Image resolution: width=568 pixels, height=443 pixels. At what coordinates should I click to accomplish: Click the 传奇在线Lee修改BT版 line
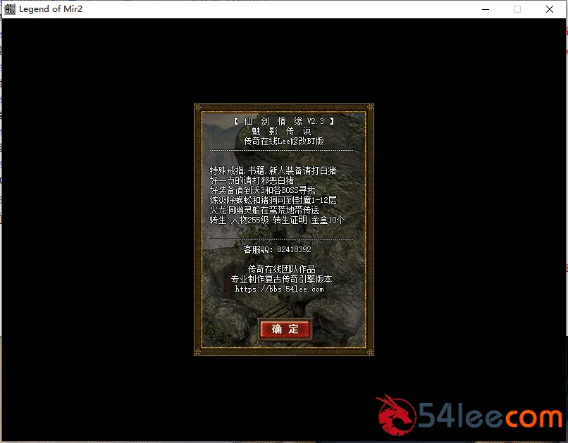click(283, 141)
